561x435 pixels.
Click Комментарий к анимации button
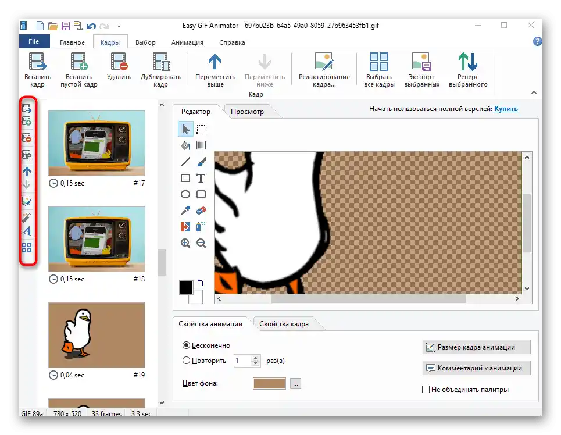(x=476, y=368)
